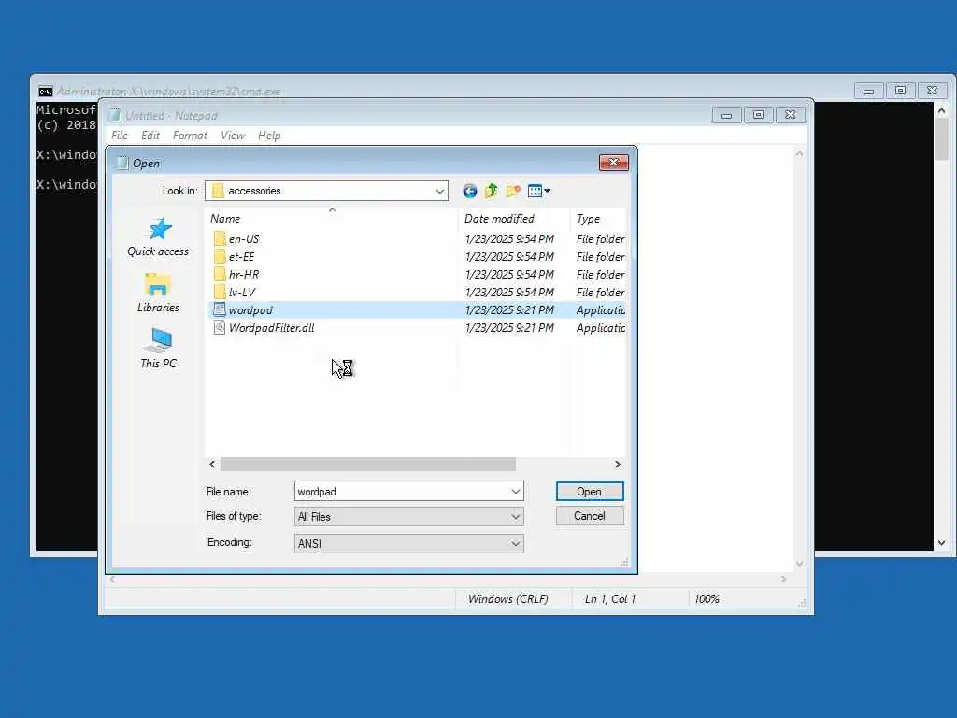The image size is (957, 718).
Task: Click the WordpadFilter.dll date modified cell
Action: [509, 328]
